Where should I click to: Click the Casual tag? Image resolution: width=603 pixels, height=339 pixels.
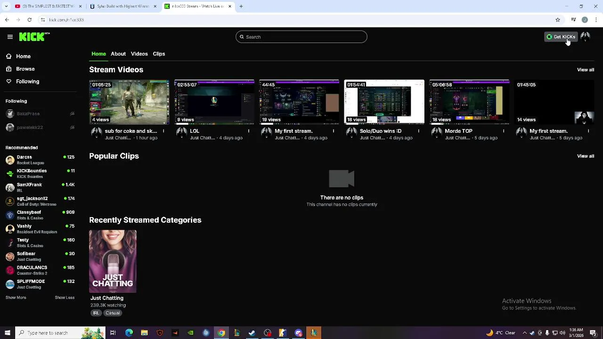(113, 313)
